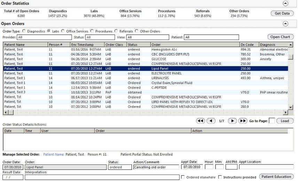Click the orders list scroll down arrow

(290, 107)
